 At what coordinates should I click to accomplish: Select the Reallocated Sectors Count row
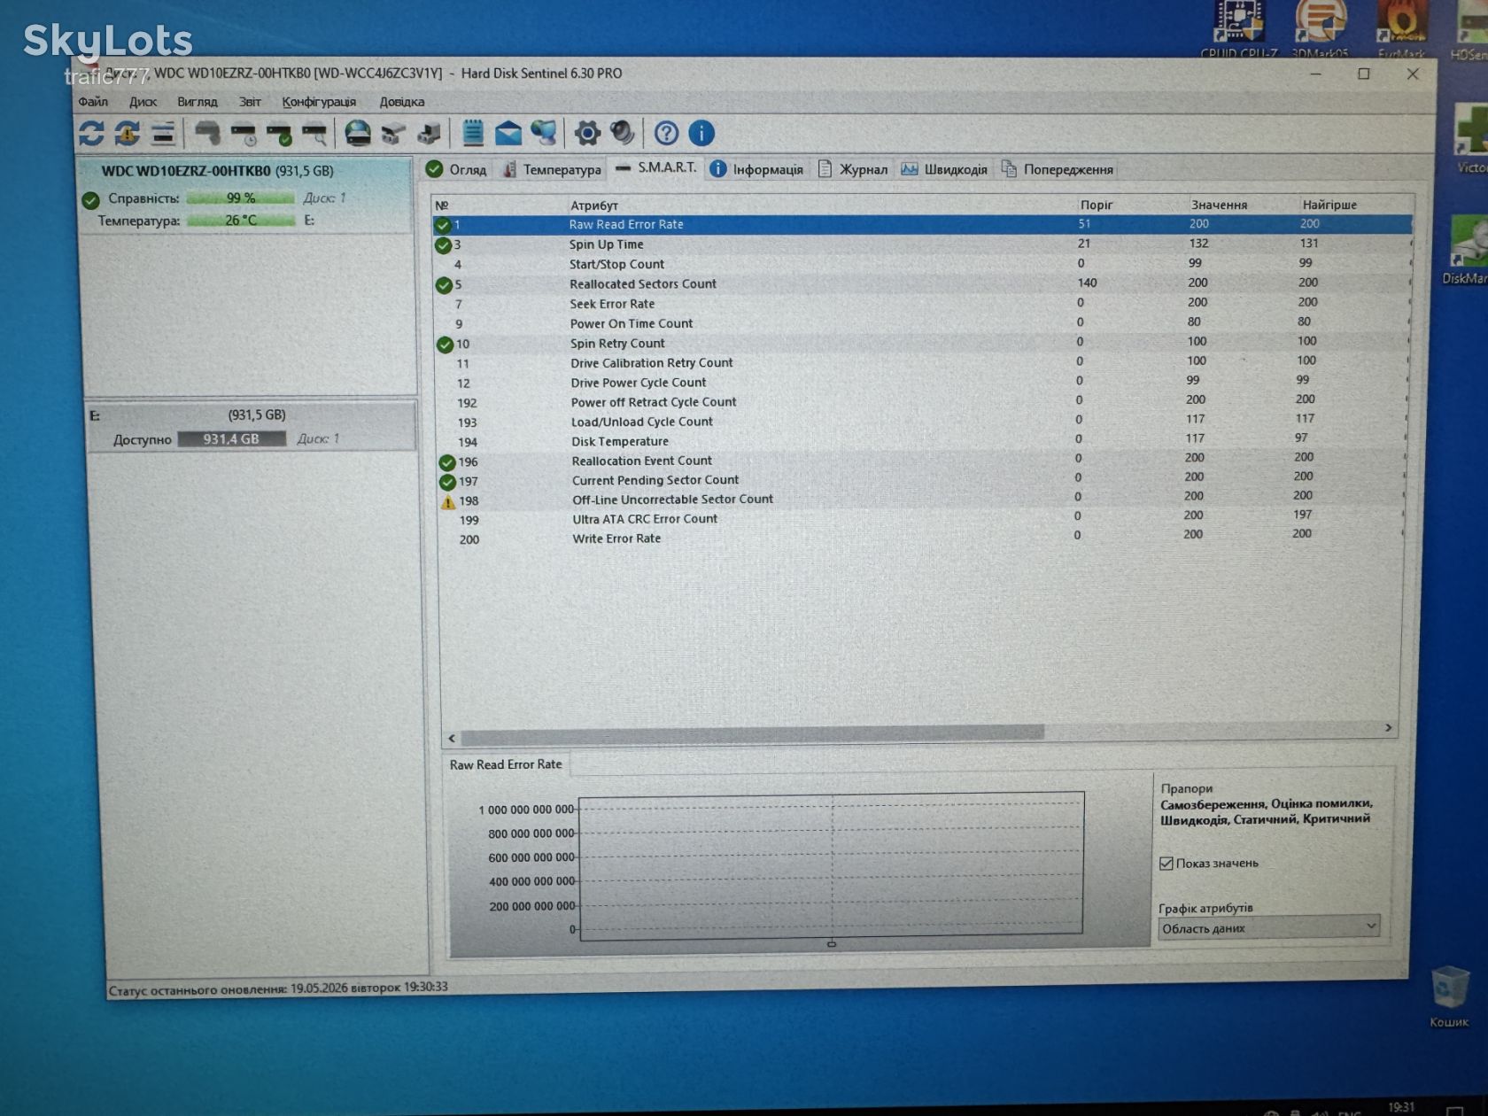click(921, 283)
